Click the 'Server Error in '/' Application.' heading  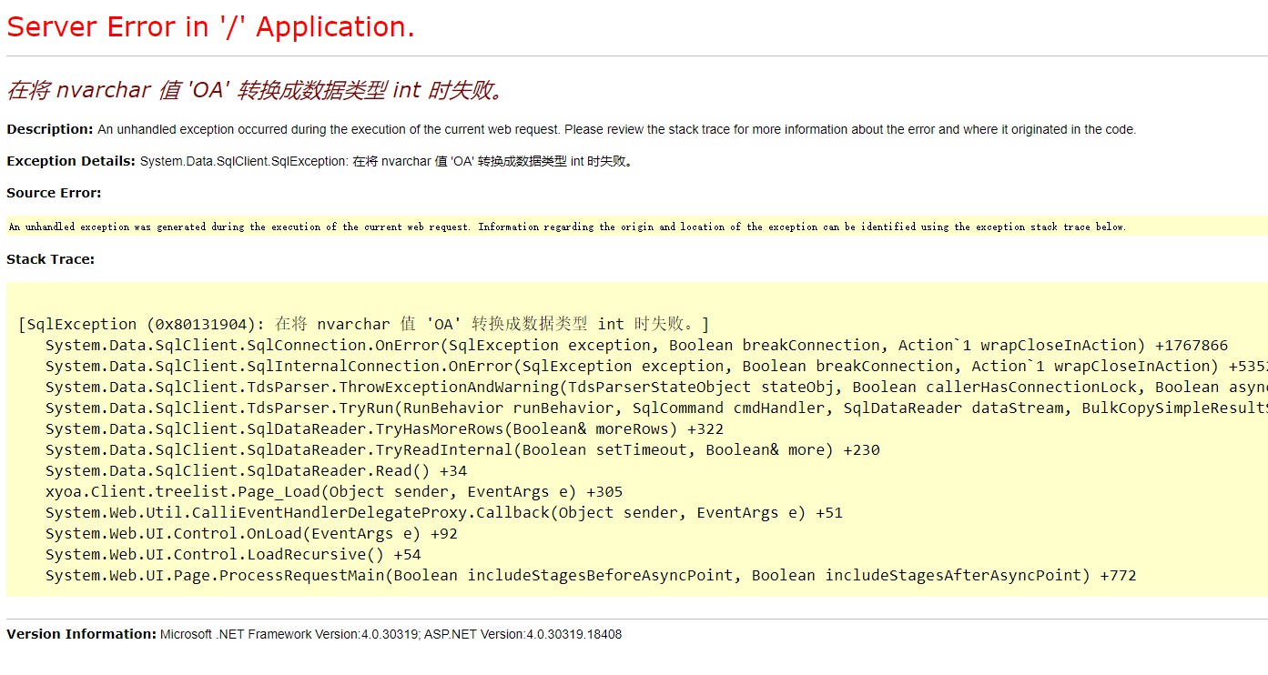click(x=209, y=26)
